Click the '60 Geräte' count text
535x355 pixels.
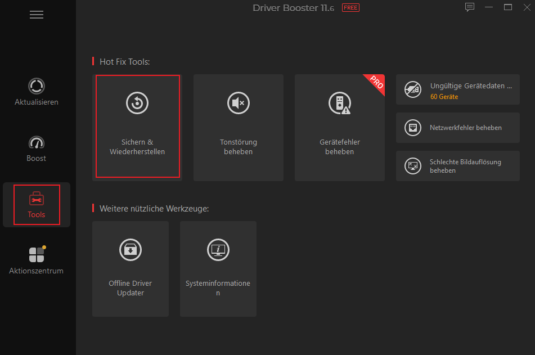pos(444,97)
